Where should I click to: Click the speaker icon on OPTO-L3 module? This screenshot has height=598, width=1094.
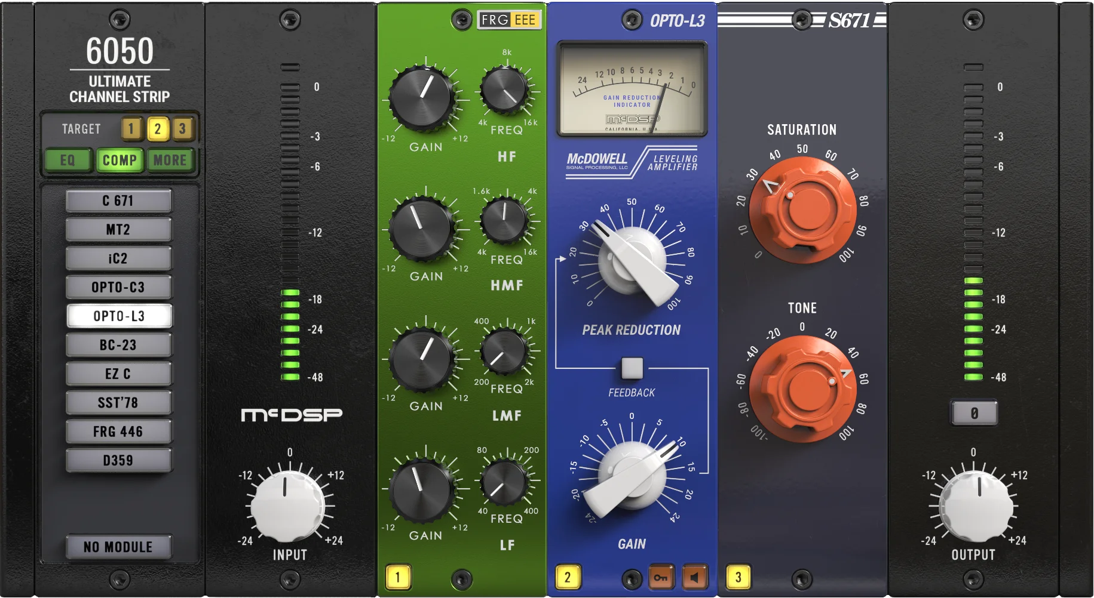click(x=694, y=577)
